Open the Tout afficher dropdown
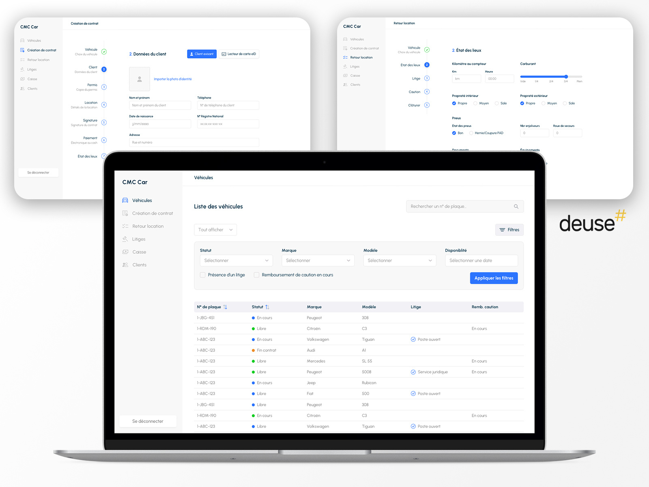649x487 pixels. click(x=215, y=230)
